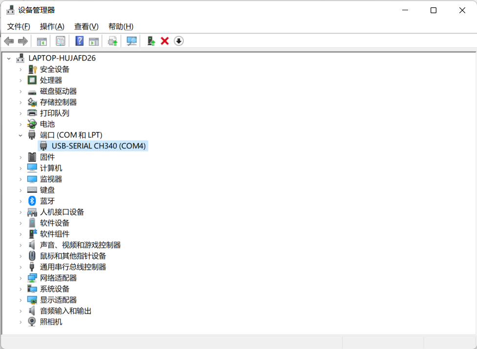Select the 计算机 label
Screen dimensions: 477x349
pos(51,168)
